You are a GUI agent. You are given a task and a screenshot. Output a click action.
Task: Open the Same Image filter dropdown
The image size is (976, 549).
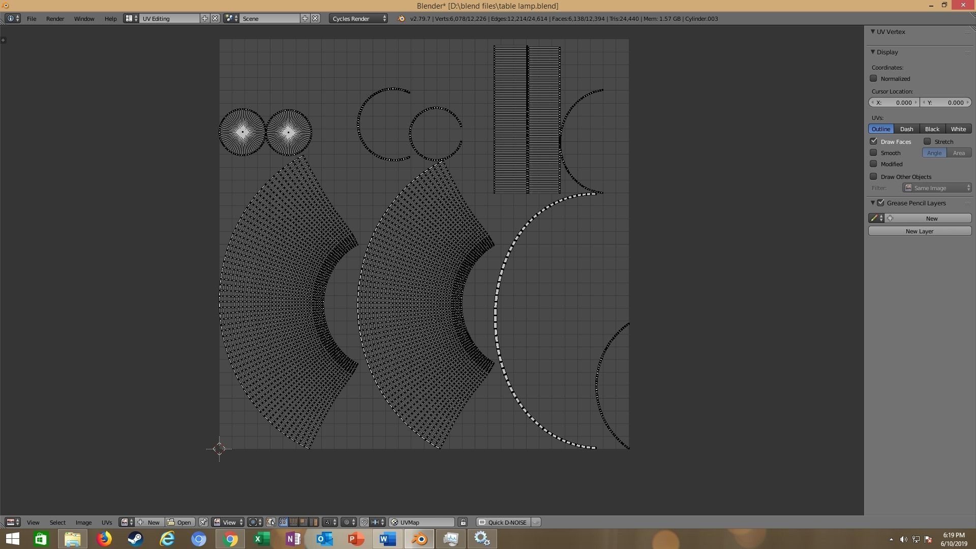tap(937, 188)
